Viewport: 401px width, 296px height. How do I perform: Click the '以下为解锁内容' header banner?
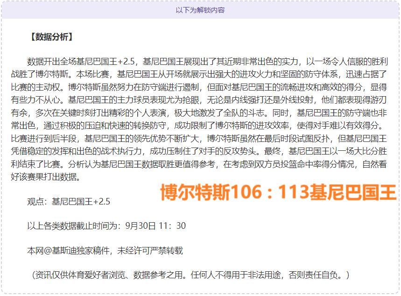pos(200,10)
